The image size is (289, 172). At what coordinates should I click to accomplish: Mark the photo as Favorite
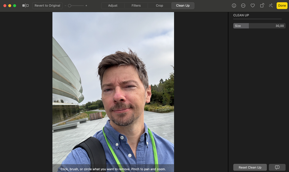(253, 6)
